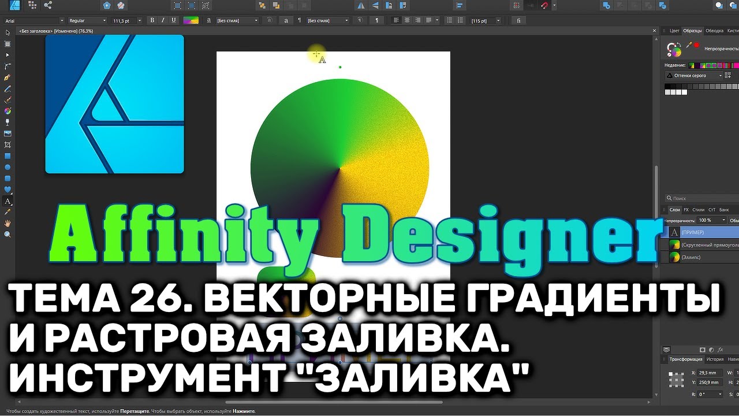739x416 pixels.
Task: Switch to the Образцы tab
Action: tap(692, 31)
